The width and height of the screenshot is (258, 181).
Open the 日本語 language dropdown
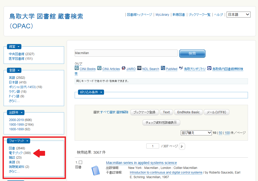click(238, 14)
